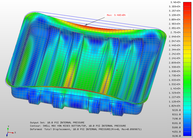
Task: Select the 'Output Set: 10.0 PSI INTERNAL PRESSURE' line
Action: pos(57,123)
